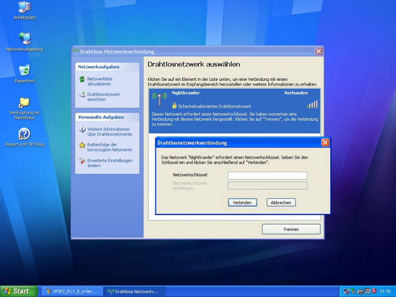This screenshot has width=396, height=297.
Task: Click the Sicherheitsaktiviertes Drahtlosnetzwerk label
Action: tap(215, 106)
